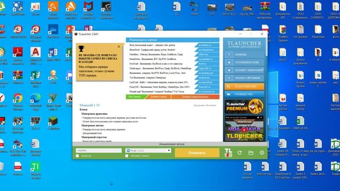The height and width of the screenshot is (191, 340).
Task: Focus the nickname input field
Action: [x=99, y=151]
